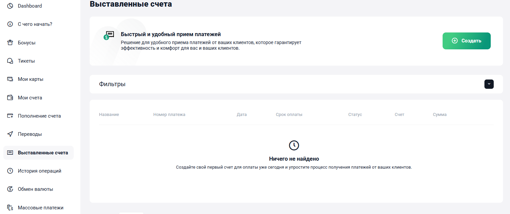
Task: Click the Массовые платежи icon
Action: pyautogui.click(x=10, y=208)
